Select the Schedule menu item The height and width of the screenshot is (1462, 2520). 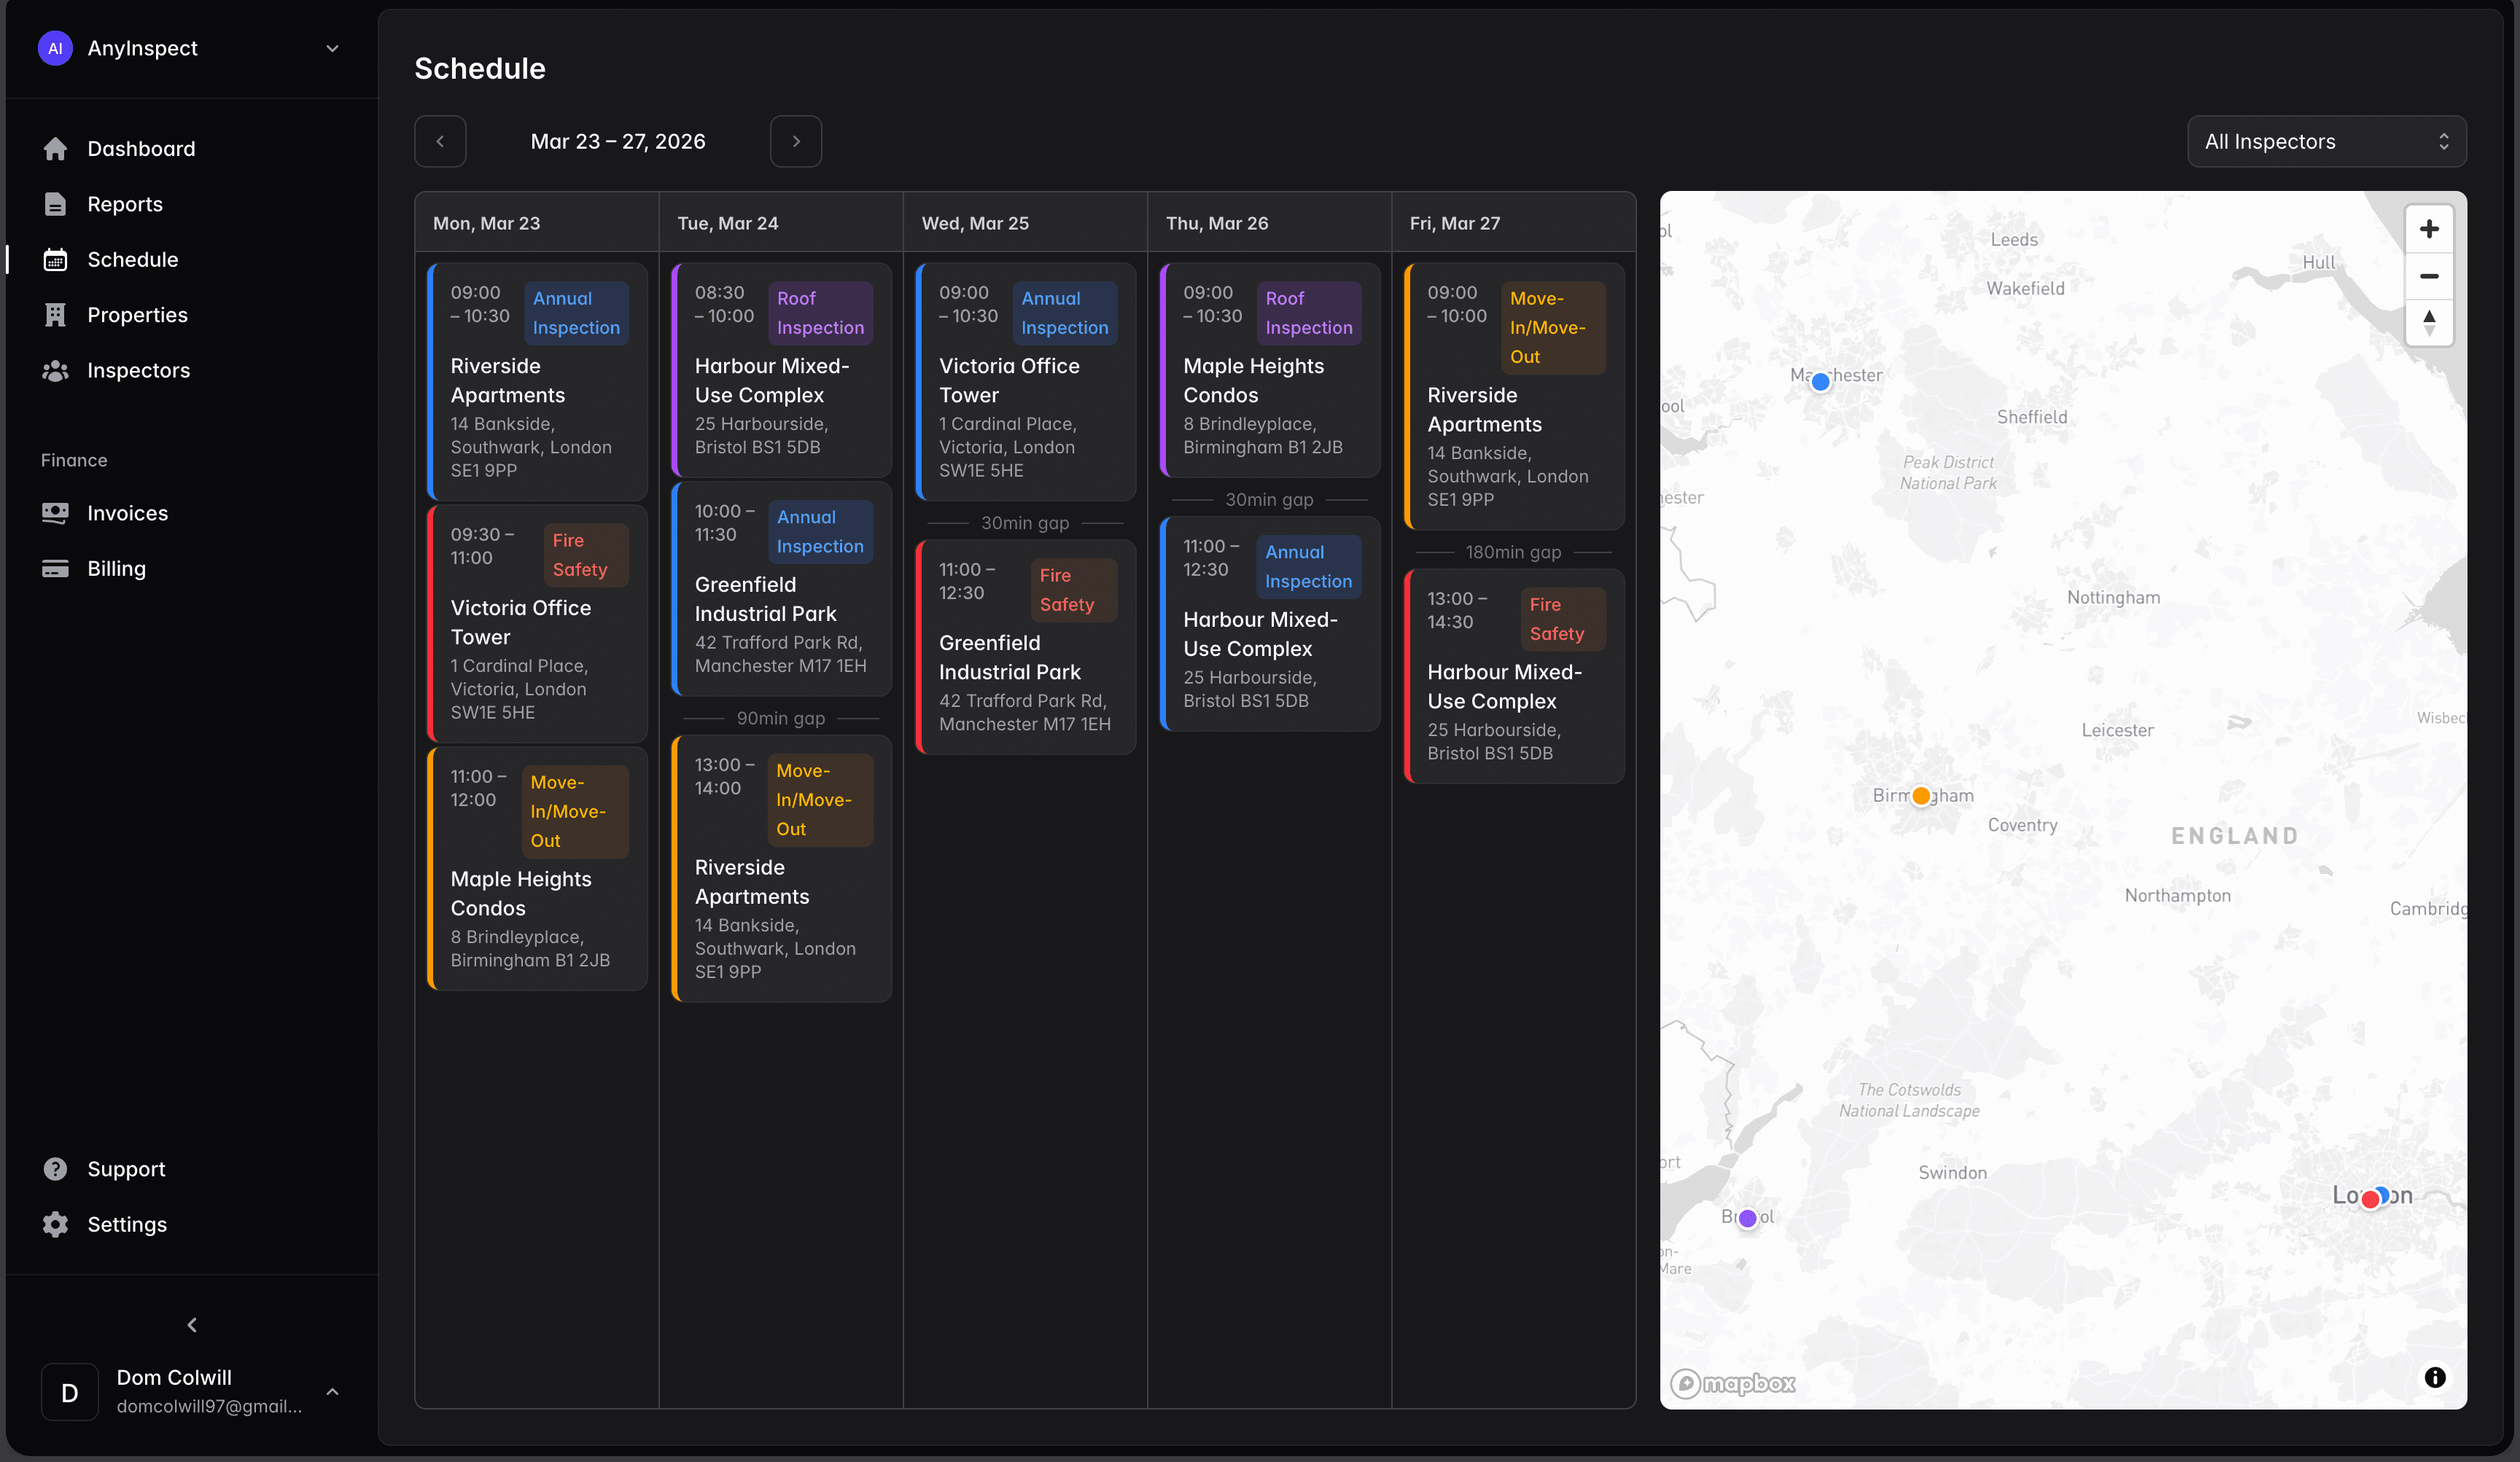(132, 260)
